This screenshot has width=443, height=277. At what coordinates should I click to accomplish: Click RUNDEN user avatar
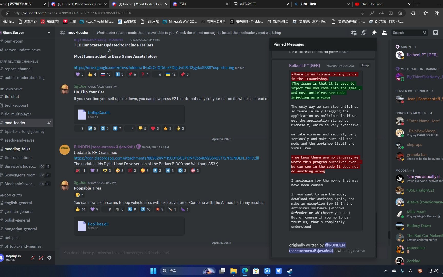(x=65, y=150)
